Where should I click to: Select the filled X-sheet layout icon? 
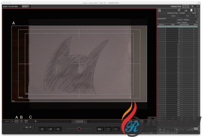[x=191, y=10]
